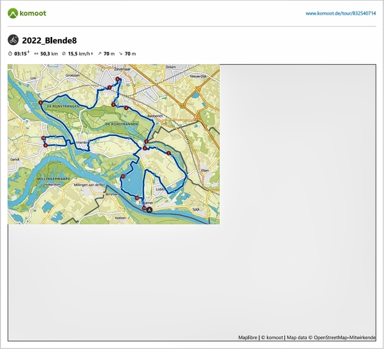Click waypoint 1 on the map
This screenshot has width=384, height=349.
[x=168, y=153]
